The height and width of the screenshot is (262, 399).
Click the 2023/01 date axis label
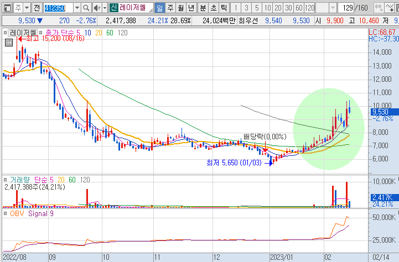[282, 257]
